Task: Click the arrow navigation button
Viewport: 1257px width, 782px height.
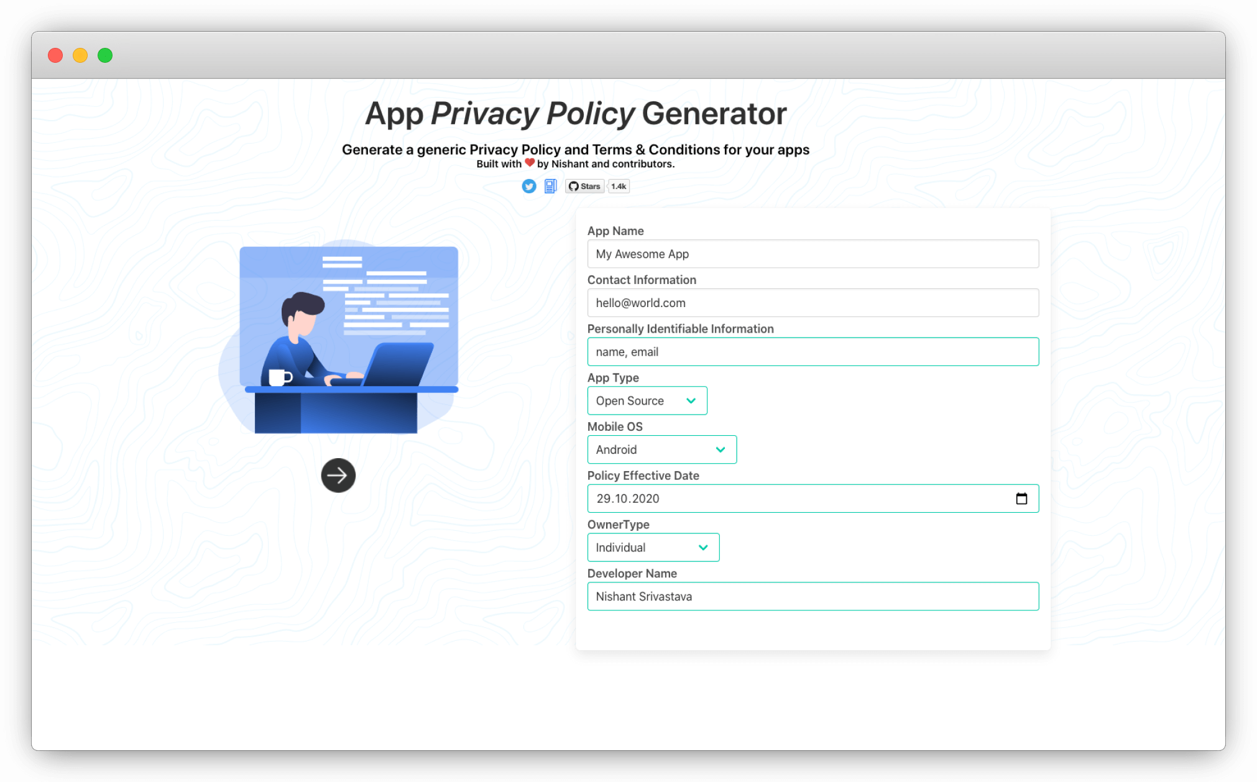Action: (x=339, y=475)
